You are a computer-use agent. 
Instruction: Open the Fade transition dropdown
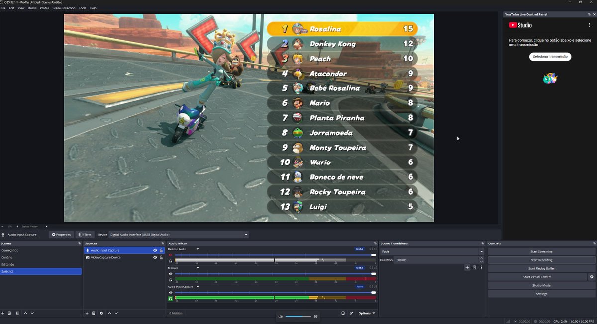(x=432, y=252)
